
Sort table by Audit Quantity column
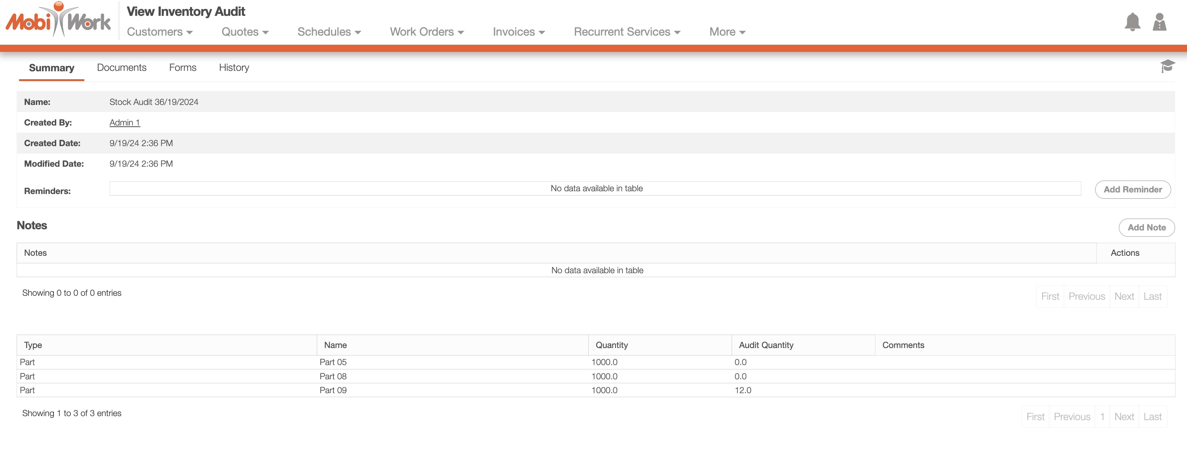766,345
